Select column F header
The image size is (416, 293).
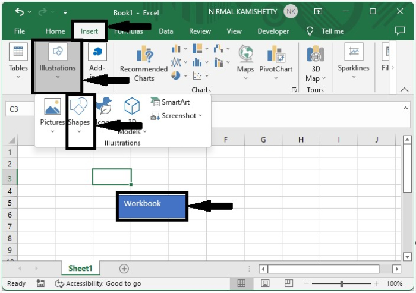point(225,140)
